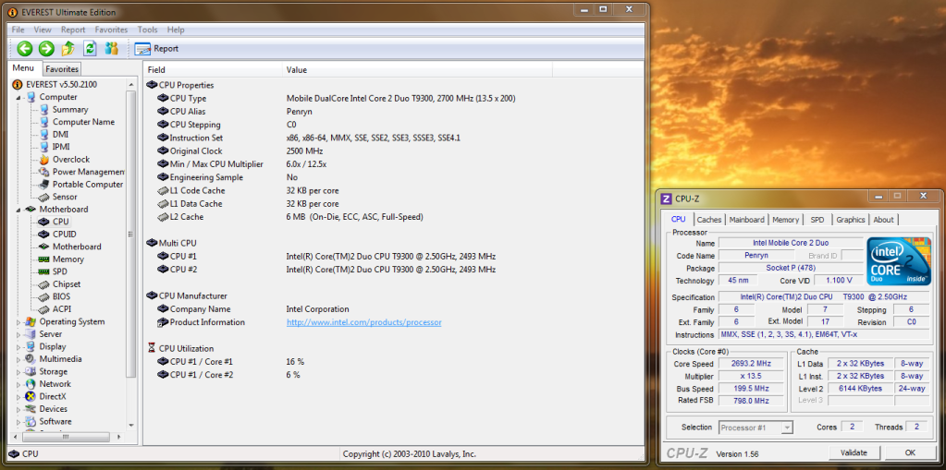The image size is (946, 470).
Task: Click the sidebar horizontal scrollbar right arrow
Action: tap(120, 436)
